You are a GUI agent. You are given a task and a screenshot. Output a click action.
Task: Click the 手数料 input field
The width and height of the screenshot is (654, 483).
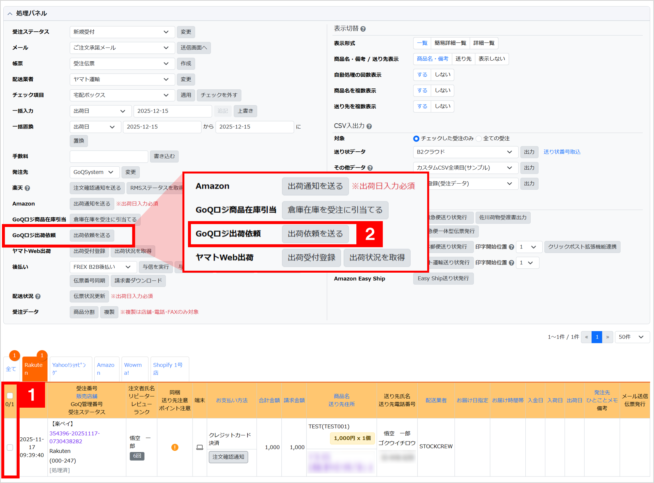pos(109,157)
